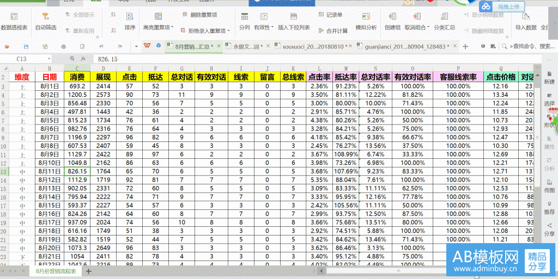This screenshot has width=558, height=279.
Task: Open the quick access toolbar customize arrow
Action: point(136,47)
